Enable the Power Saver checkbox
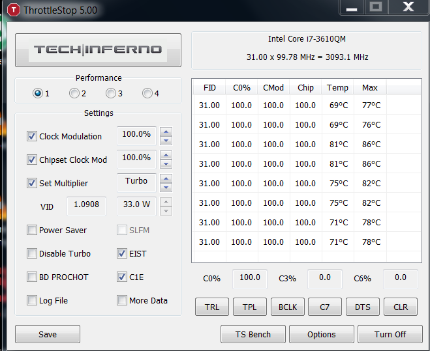 pyautogui.click(x=32, y=230)
